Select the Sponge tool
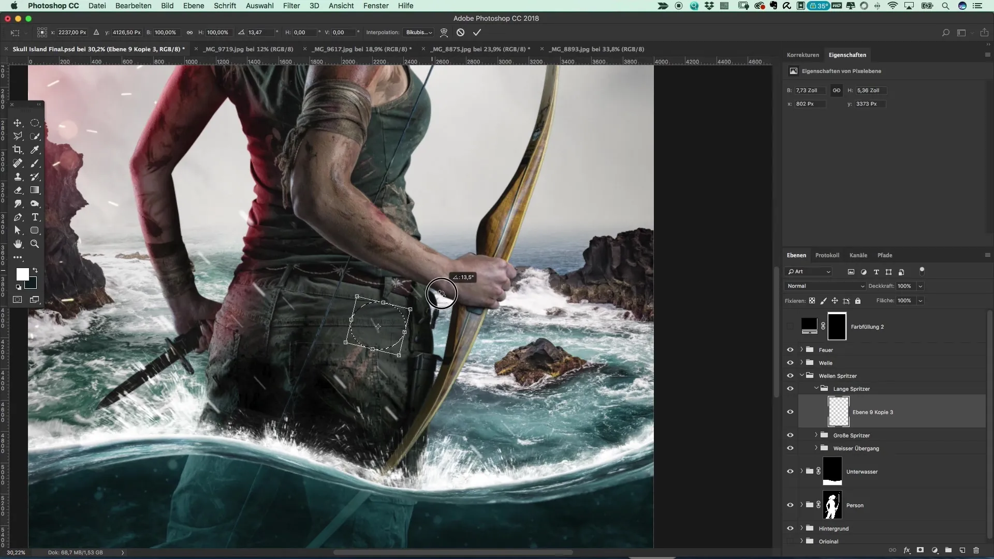The width and height of the screenshot is (994, 559). [35, 203]
